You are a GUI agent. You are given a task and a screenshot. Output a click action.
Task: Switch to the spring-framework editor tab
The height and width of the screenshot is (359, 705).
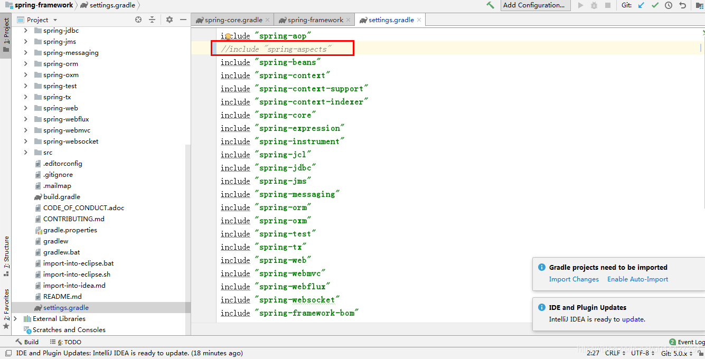coord(315,20)
